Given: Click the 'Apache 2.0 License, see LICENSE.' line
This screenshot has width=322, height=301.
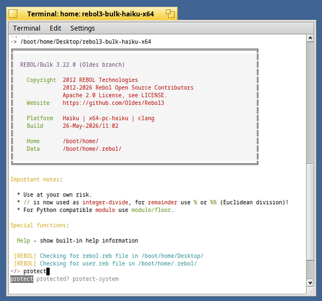Looking at the screenshot, I should pos(115,95).
